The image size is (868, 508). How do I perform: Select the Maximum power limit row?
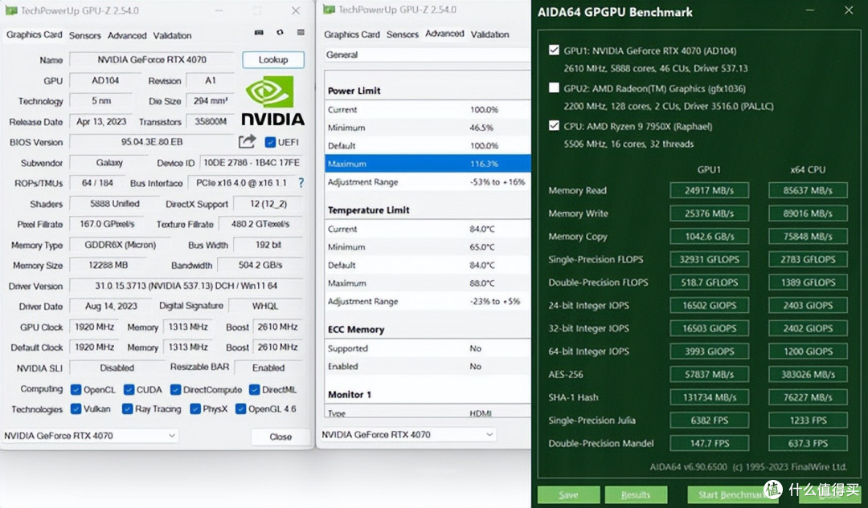click(428, 164)
